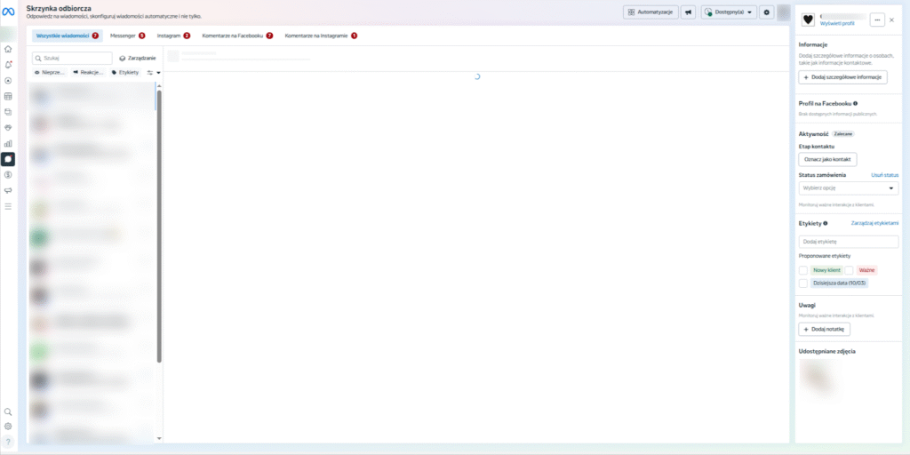Screen dimensions: 910x455
Task: Open the Dostępny(a) availability dropdown
Action: click(x=729, y=12)
